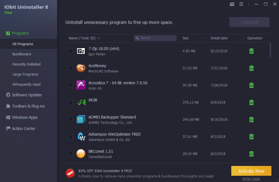
Task: Click the Acoustica 7 purple icon
Action: (x=81, y=85)
